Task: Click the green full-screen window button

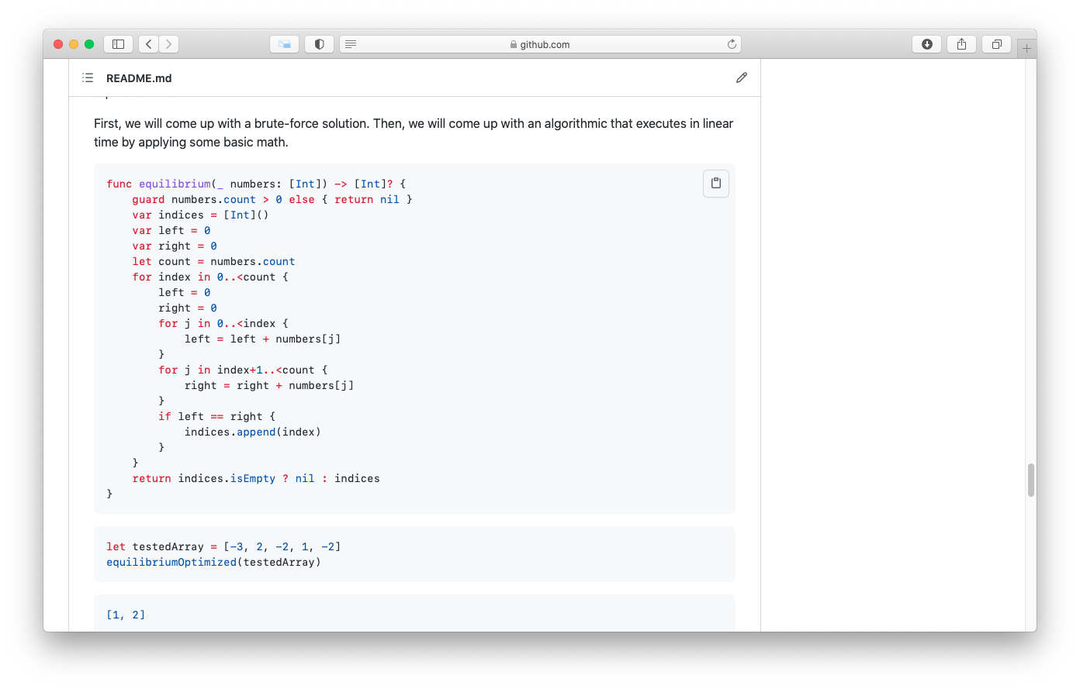Action: (89, 44)
